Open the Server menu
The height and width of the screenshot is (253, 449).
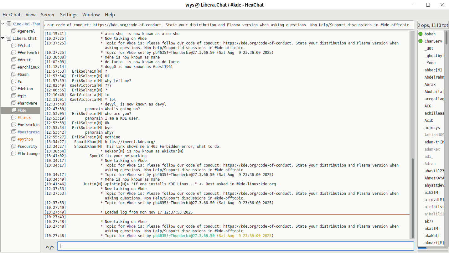48,15
